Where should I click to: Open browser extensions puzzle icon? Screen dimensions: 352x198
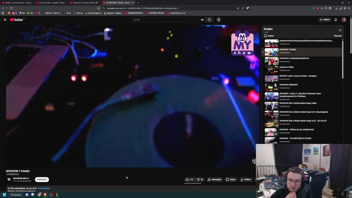click(x=326, y=8)
